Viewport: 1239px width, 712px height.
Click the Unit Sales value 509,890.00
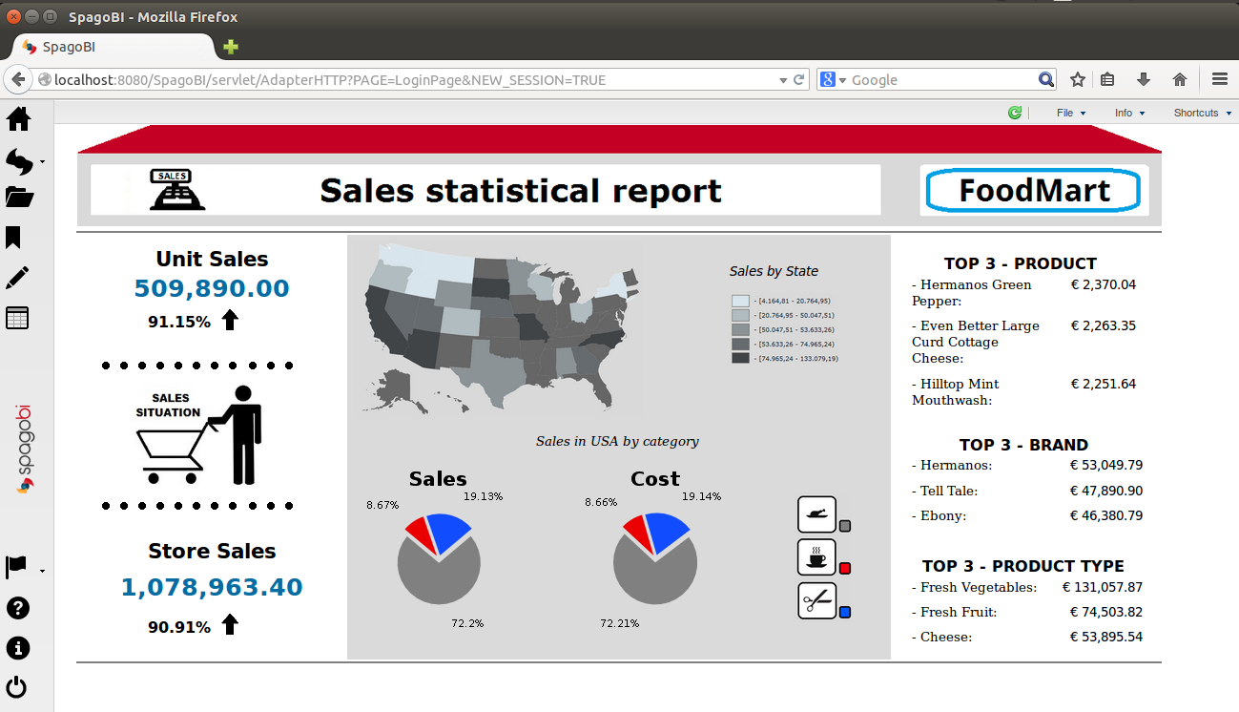pyautogui.click(x=212, y=288)
